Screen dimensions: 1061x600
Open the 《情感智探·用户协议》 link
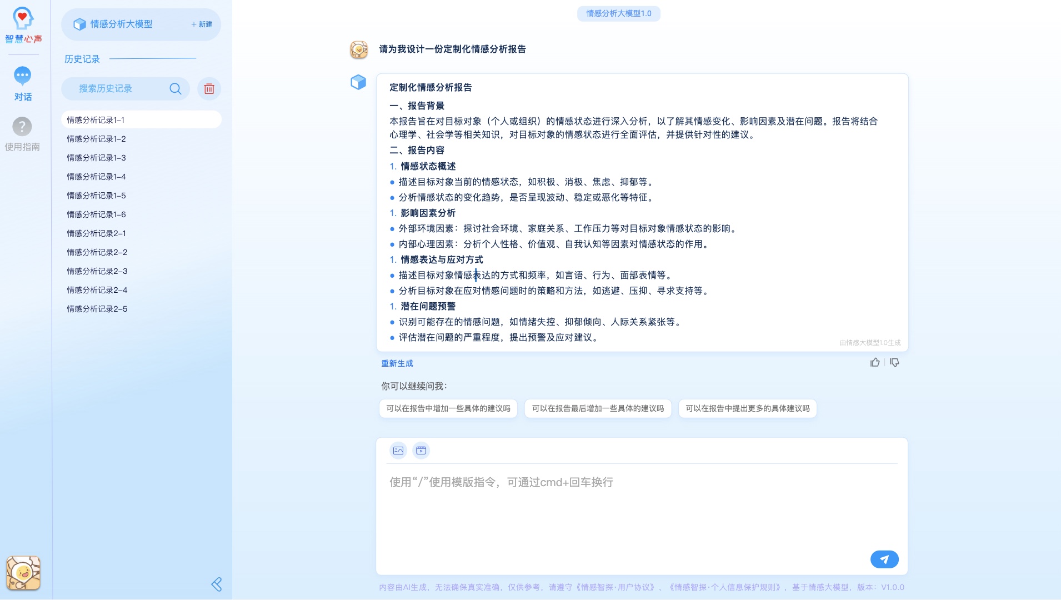click(615, 587)
